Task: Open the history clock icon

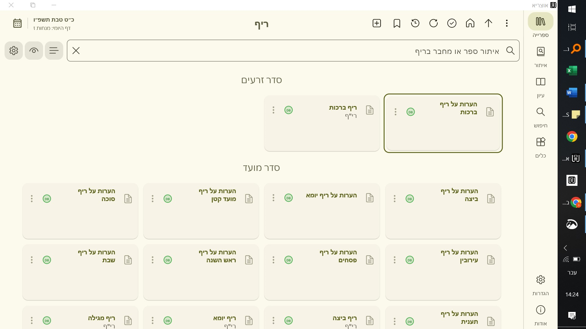Action: point(415,23)
